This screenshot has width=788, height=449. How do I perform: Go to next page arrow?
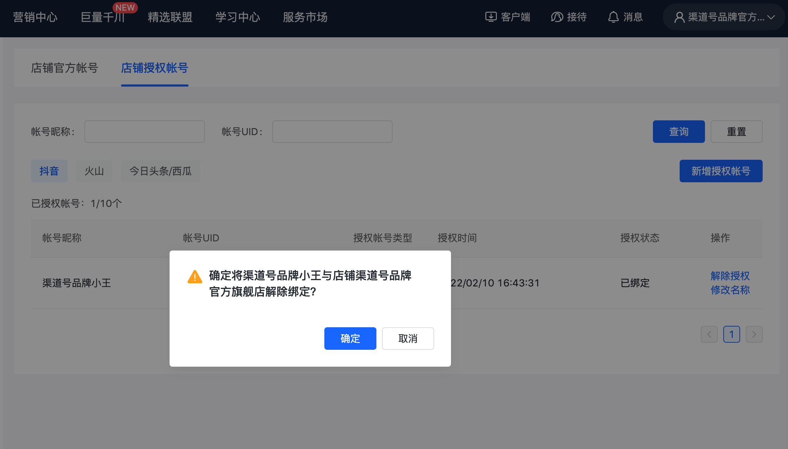(x=754, y=334)
